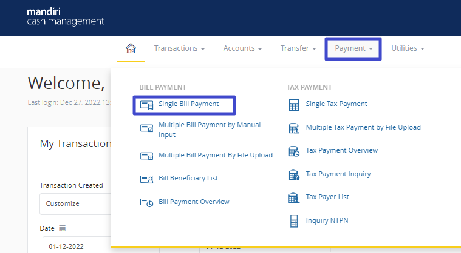Click the Multiple Bill Payment Manual Input icon

pos(147,129)
